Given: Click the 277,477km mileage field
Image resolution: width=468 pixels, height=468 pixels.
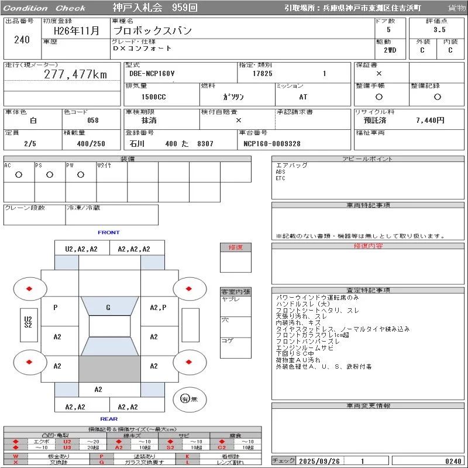Looking at the screenshot, I should tap(76, 75).
